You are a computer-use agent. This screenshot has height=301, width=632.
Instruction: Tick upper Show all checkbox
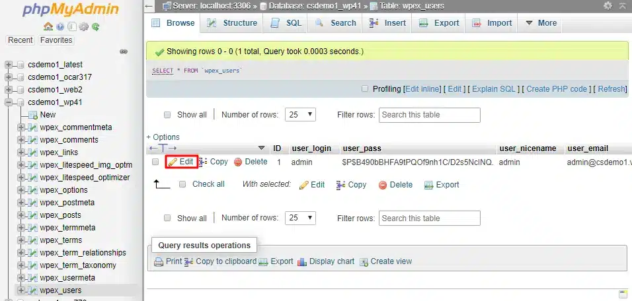(167, 115)
